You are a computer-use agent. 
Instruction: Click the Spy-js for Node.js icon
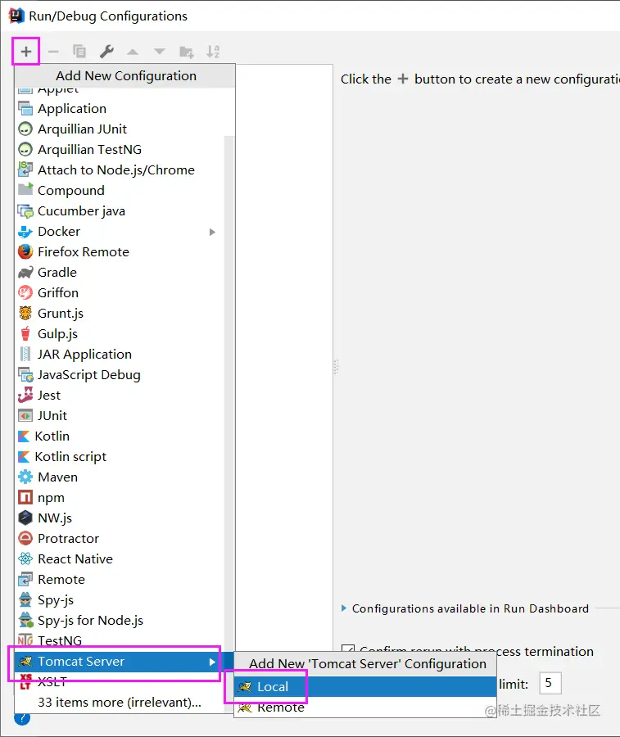tap(26, 621)
